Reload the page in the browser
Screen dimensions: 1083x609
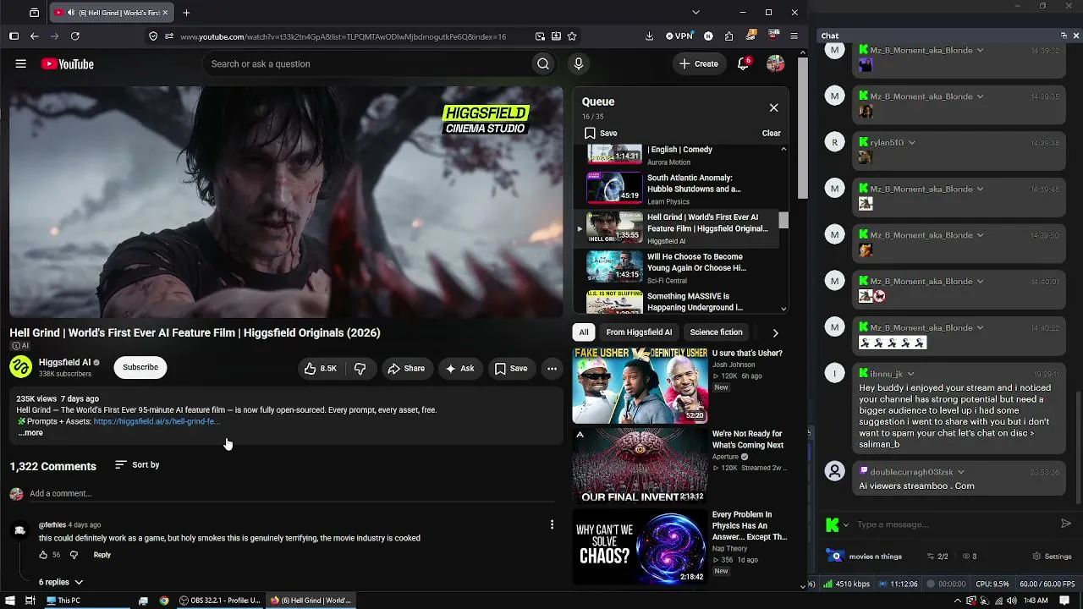(x=75, y=36)
